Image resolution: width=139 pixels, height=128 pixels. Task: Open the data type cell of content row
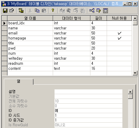click(71, 69)
